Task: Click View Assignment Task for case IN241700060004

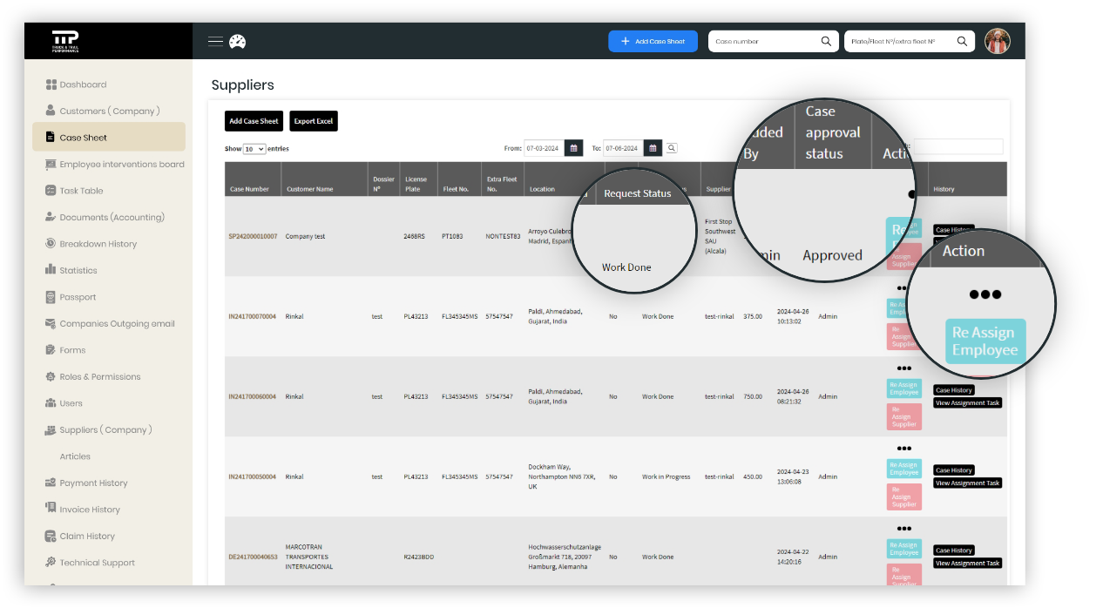Action: 967,403
